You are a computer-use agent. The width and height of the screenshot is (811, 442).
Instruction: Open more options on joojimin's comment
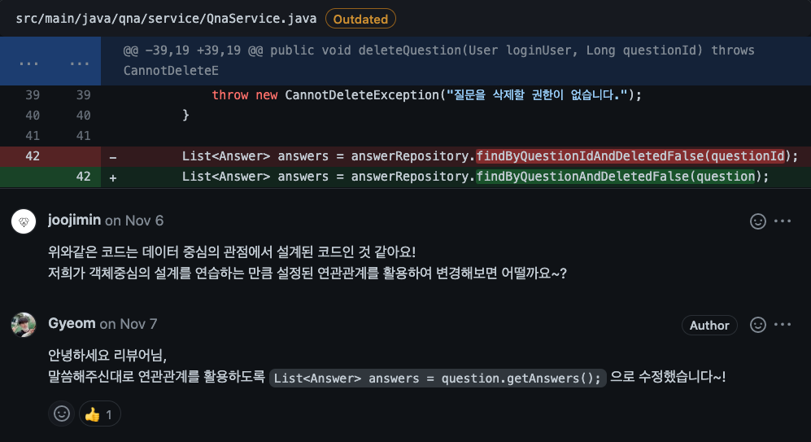click(783, 221)
